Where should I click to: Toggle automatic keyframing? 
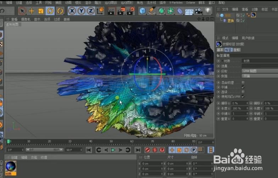pos(155,150)
